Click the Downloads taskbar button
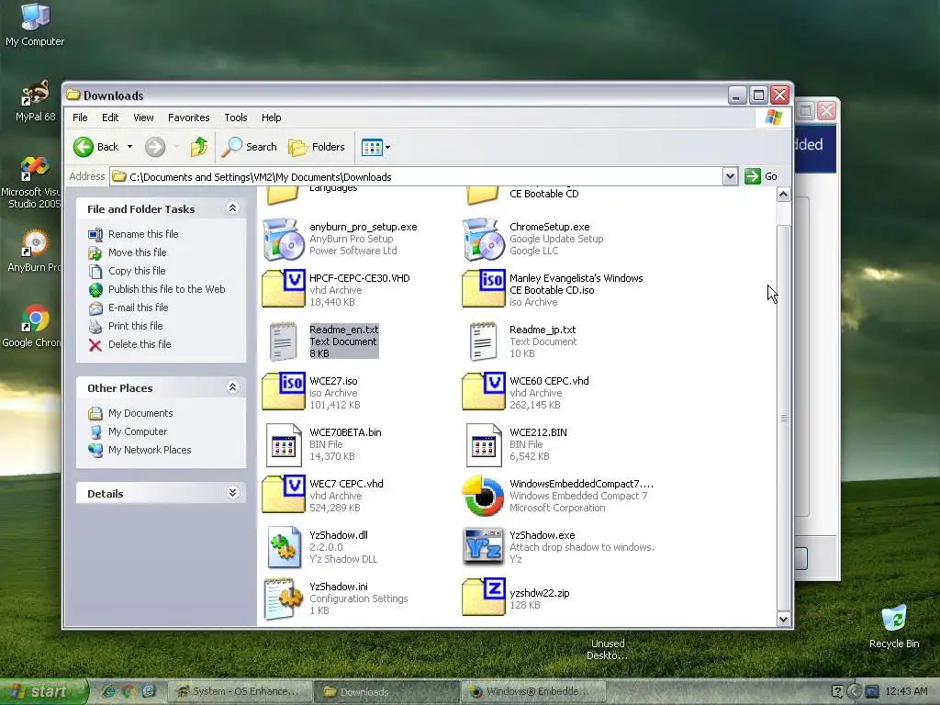The width and height of the screenshot is (940, 705). point(387,691)
